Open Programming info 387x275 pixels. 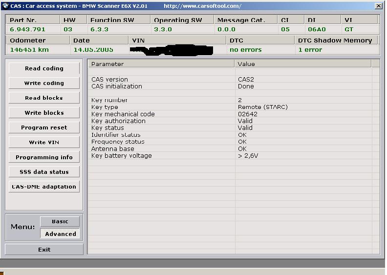tap(44, 157)
